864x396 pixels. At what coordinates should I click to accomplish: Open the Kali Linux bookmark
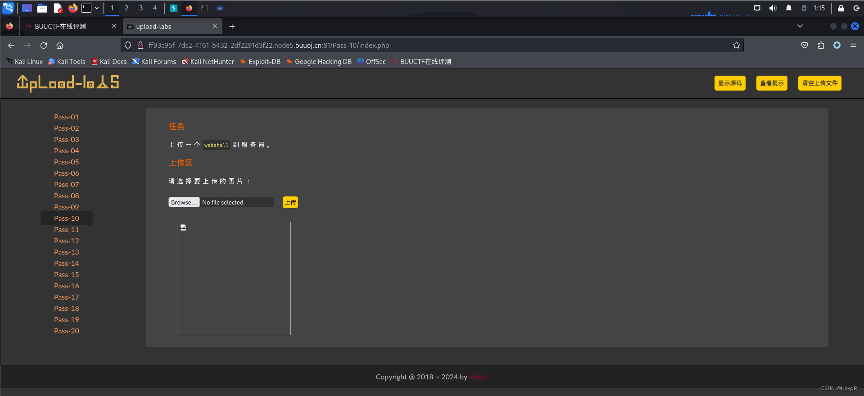tap(24, 62)
